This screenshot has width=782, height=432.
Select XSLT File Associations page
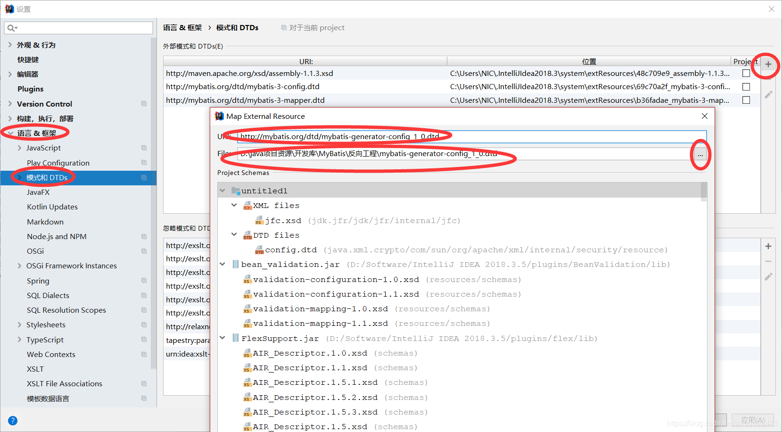(x=65, y=383)
